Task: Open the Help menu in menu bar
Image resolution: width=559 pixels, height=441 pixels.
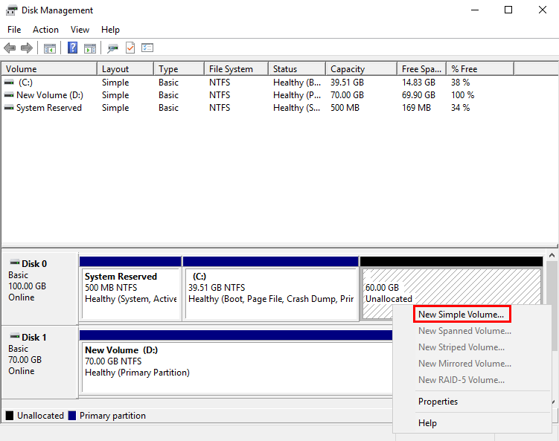Action: [110, 30]
